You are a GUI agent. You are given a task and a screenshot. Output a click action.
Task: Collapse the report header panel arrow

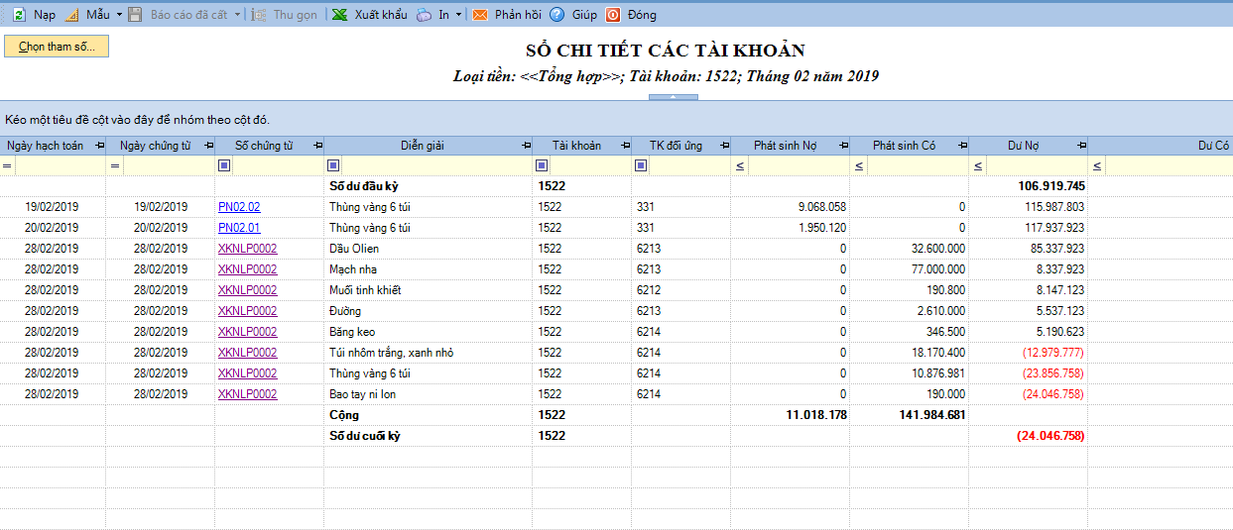click(x=674, y=97)
